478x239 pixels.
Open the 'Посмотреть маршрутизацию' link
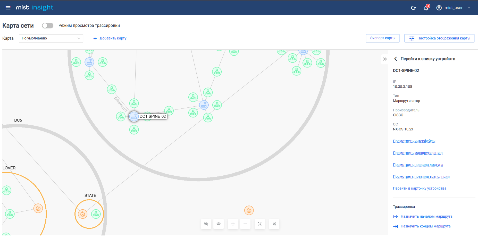[418, 153]
